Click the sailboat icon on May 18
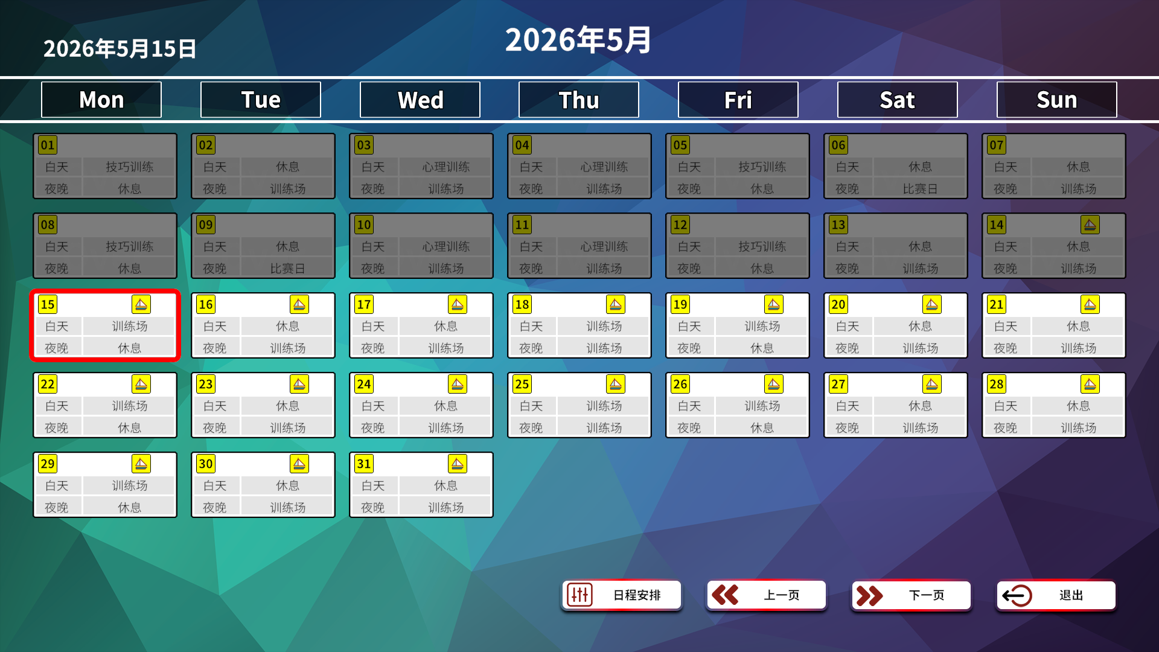Viewport: 1159px width, 652px height. click(616, 304)
